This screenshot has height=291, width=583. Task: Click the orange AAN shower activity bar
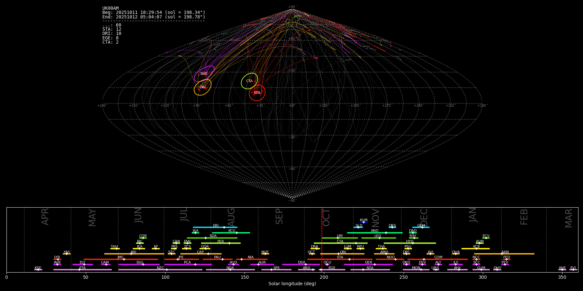point(518,254)
